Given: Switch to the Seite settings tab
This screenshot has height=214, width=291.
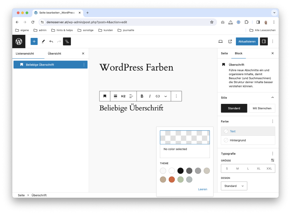Looking at the screenshot, I should (x=225, y=53).
